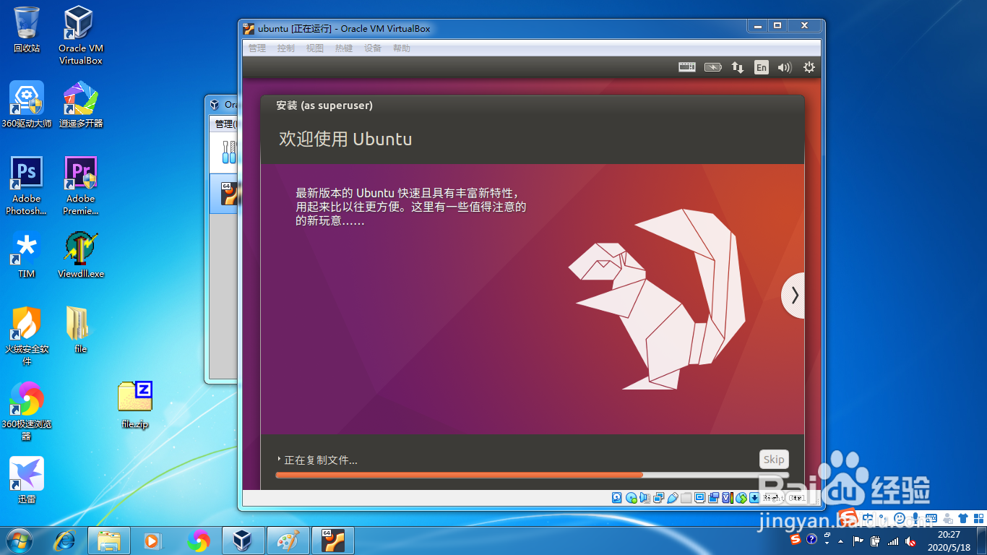Screen dimensions: 987x555
Task: Click the optical disk status icon
Action: click(x=632, y=497)
